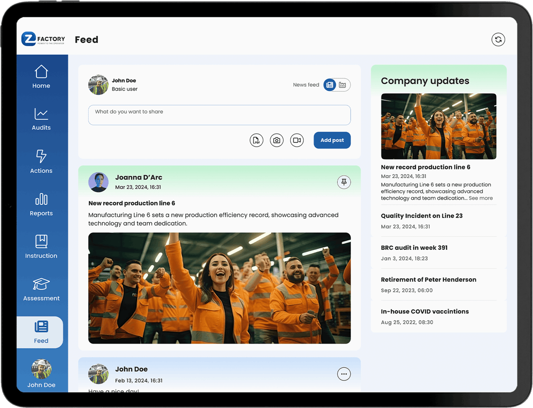
Task: Switch feed to news view toggle
Action: pyautogui.click(x=329, y=85)
